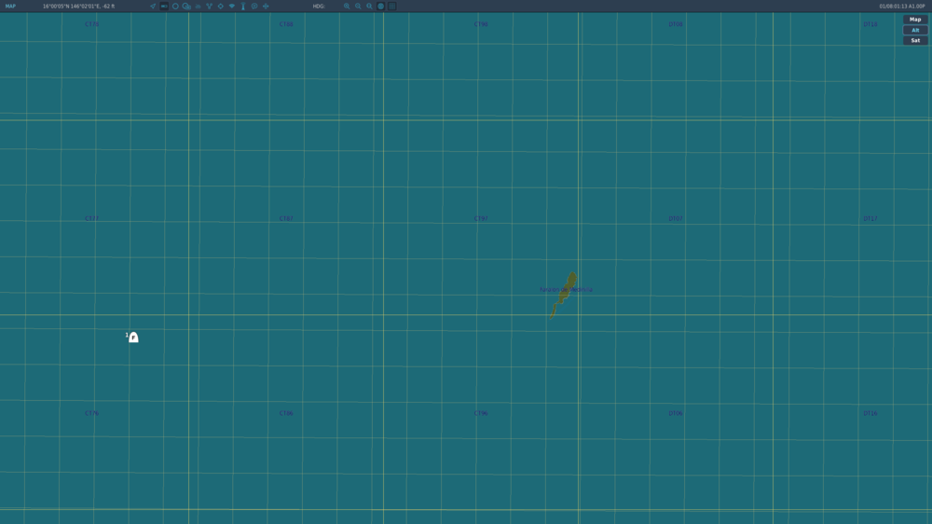Viewport: 932px width, 524px height.
Task: Click the overlapping circles toolbar icon
Action: tap(186, 6)
